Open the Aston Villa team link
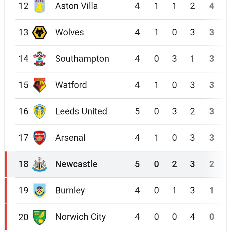 (x=77, y=6)
